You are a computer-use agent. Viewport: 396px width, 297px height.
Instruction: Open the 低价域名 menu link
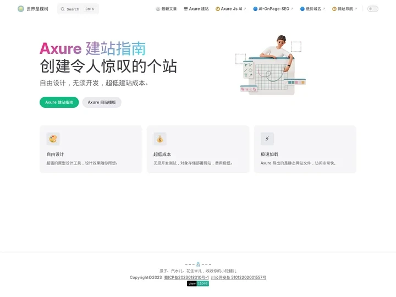coord(312,9)
